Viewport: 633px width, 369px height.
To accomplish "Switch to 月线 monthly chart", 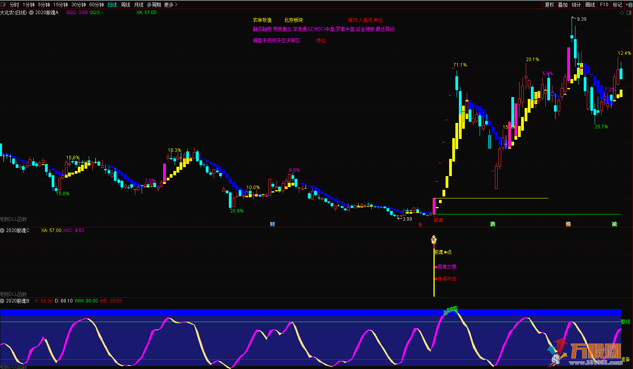I will 139,5.
